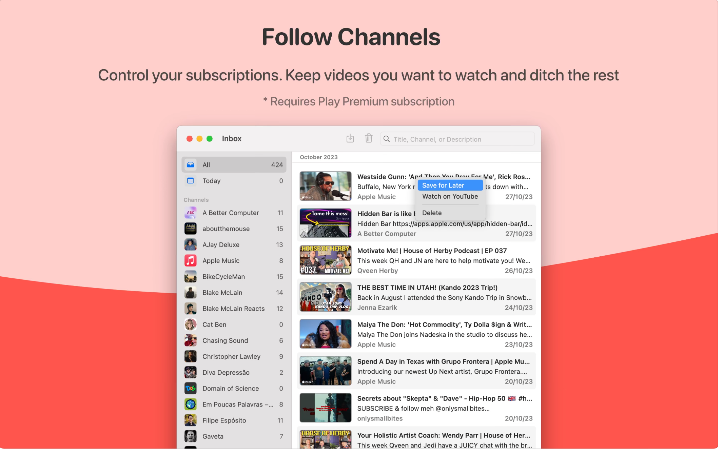This screenshot has height=453, width=723.
Task: Choose Watch on YouTube menu entry
Action: click(450, 196)
